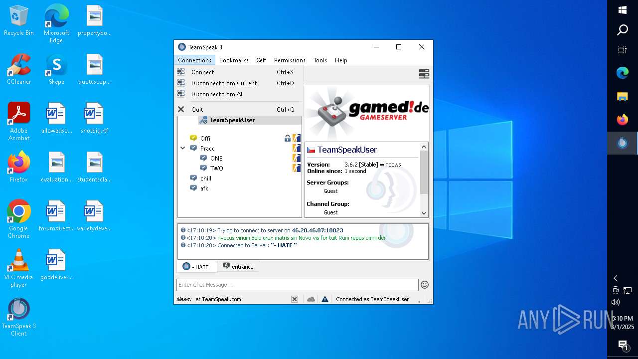Viewport: 638px width, 359px height.
Task: Open Google Chrome desktop shortcut
Action: coord(19,219)
